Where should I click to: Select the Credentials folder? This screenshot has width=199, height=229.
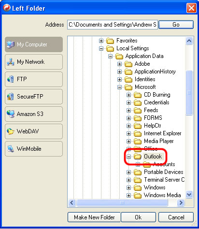(156, 102)
